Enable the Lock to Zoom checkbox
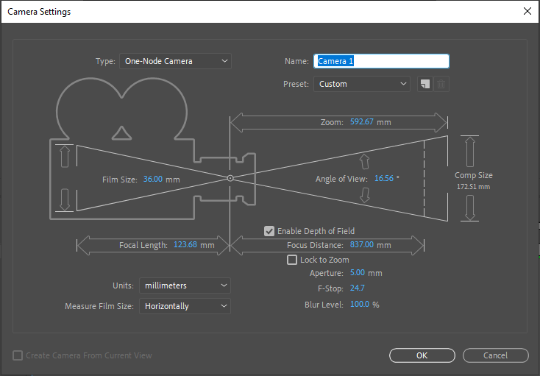 pyautogui.click(x=292, y=260)
